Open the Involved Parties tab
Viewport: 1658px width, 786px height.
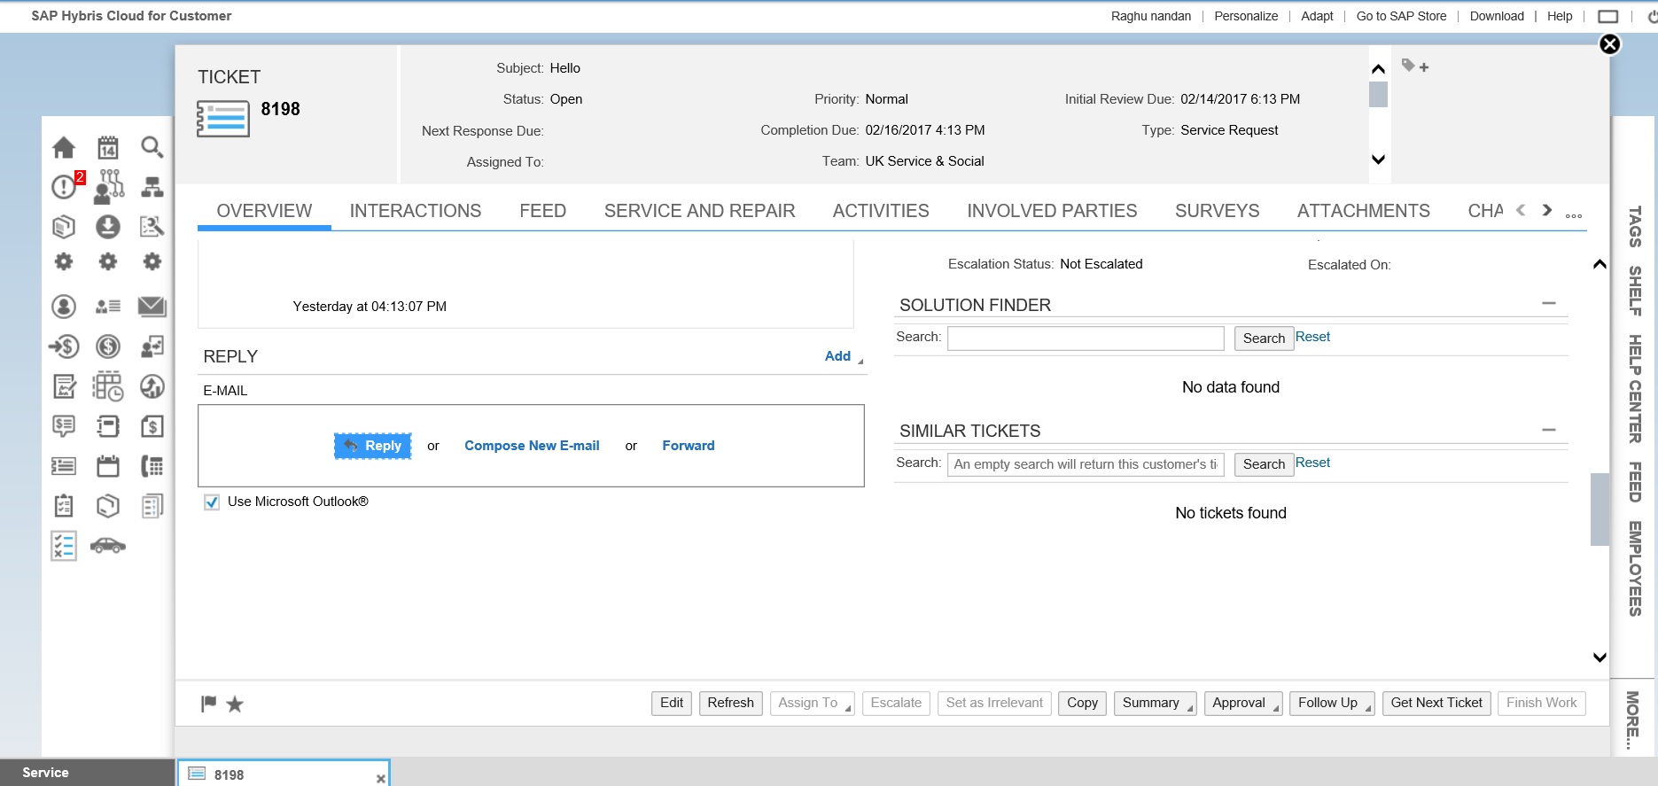click(1052, 211)
